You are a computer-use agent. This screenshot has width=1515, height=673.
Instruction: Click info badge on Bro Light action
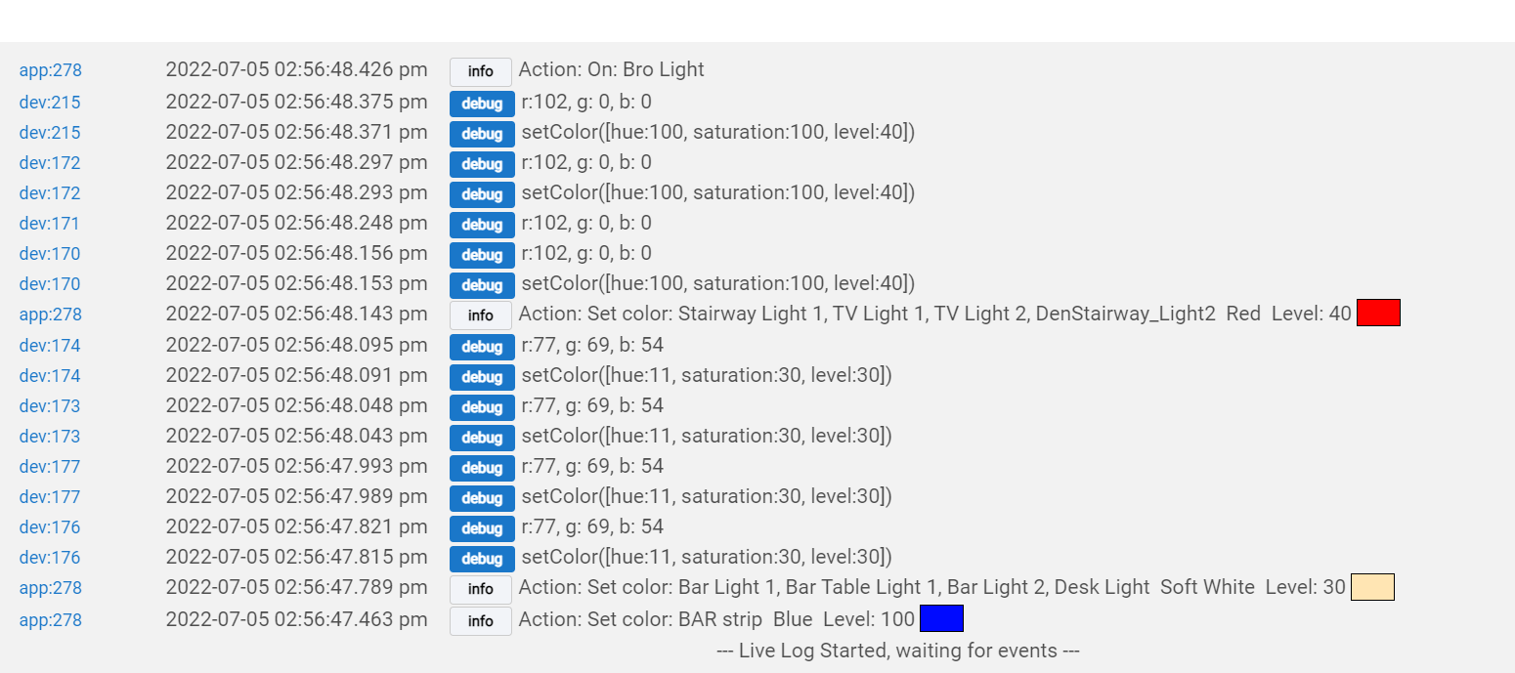pyautogui.click(x=480, y=71)
